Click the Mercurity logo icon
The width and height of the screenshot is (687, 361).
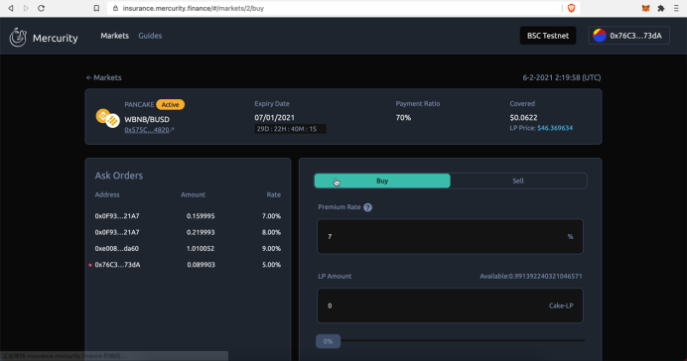coord(18,38)
